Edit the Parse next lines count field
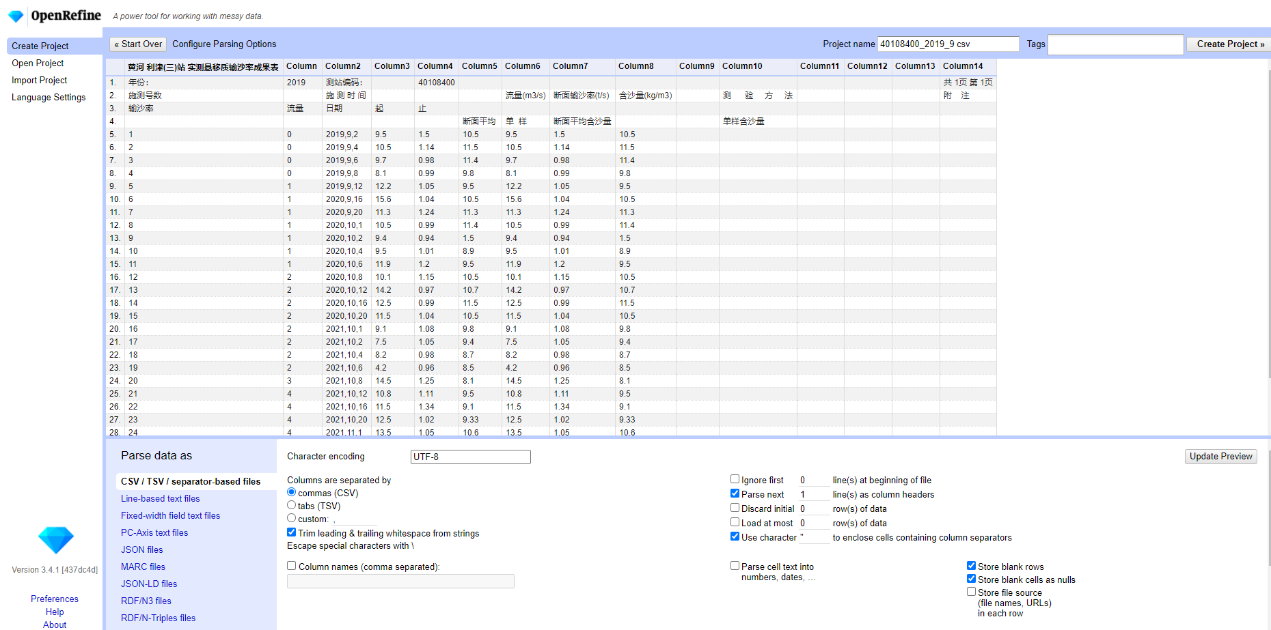The height and width of the screenshot is (630, 1271). [x=814, y=494]
